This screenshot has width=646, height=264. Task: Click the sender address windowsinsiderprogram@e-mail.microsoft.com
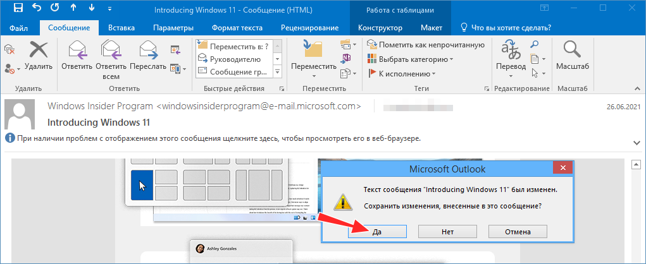[x=259, y=107]
